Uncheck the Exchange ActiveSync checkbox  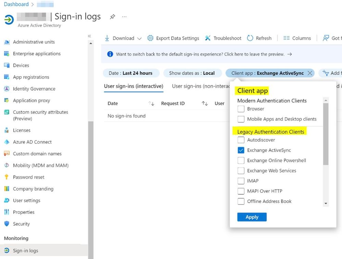(241, 150)
